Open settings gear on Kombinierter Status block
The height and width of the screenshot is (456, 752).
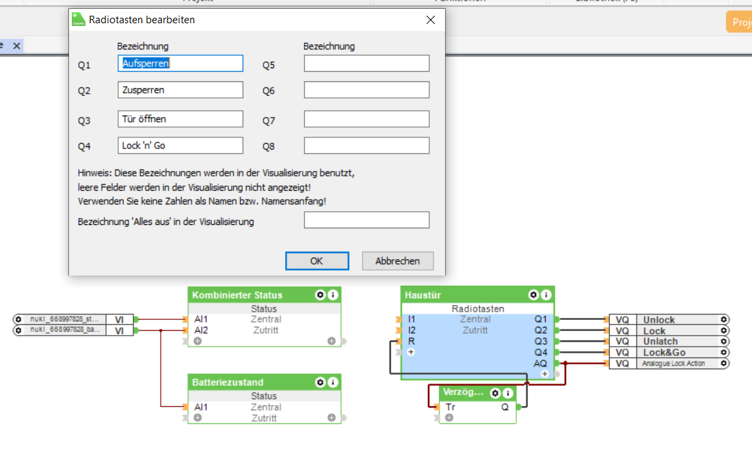(x=321, y=295)
